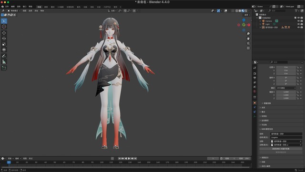
Task: Hide the Light object with eye icon
Action: 299,24
